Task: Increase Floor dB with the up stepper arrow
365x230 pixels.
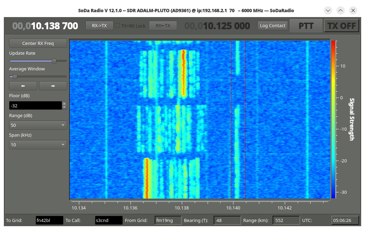Action: 64,103
